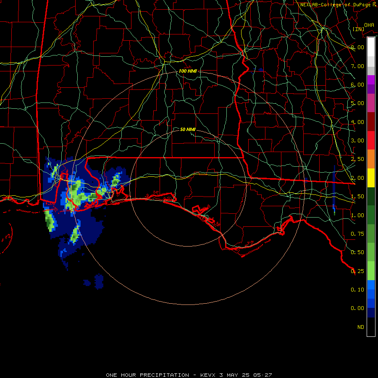Select the pink swatch in color scale
The width and height of the screenshot is (378, 378).
[371, 103]
